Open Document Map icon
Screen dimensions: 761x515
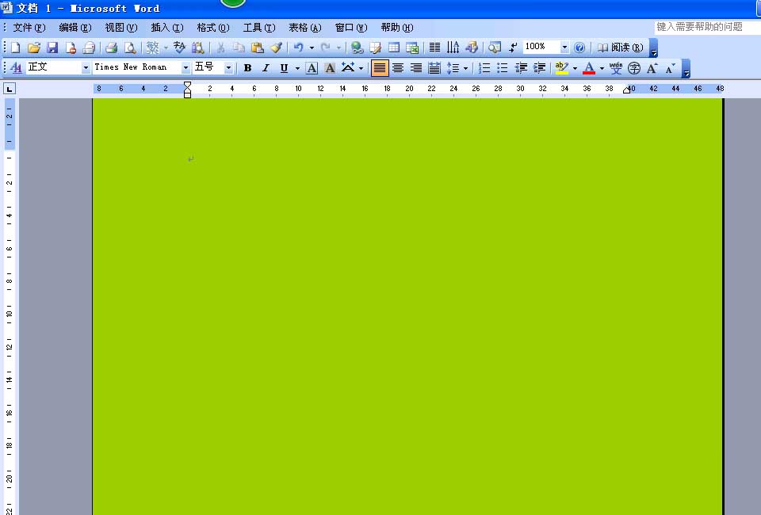point(495,48)
